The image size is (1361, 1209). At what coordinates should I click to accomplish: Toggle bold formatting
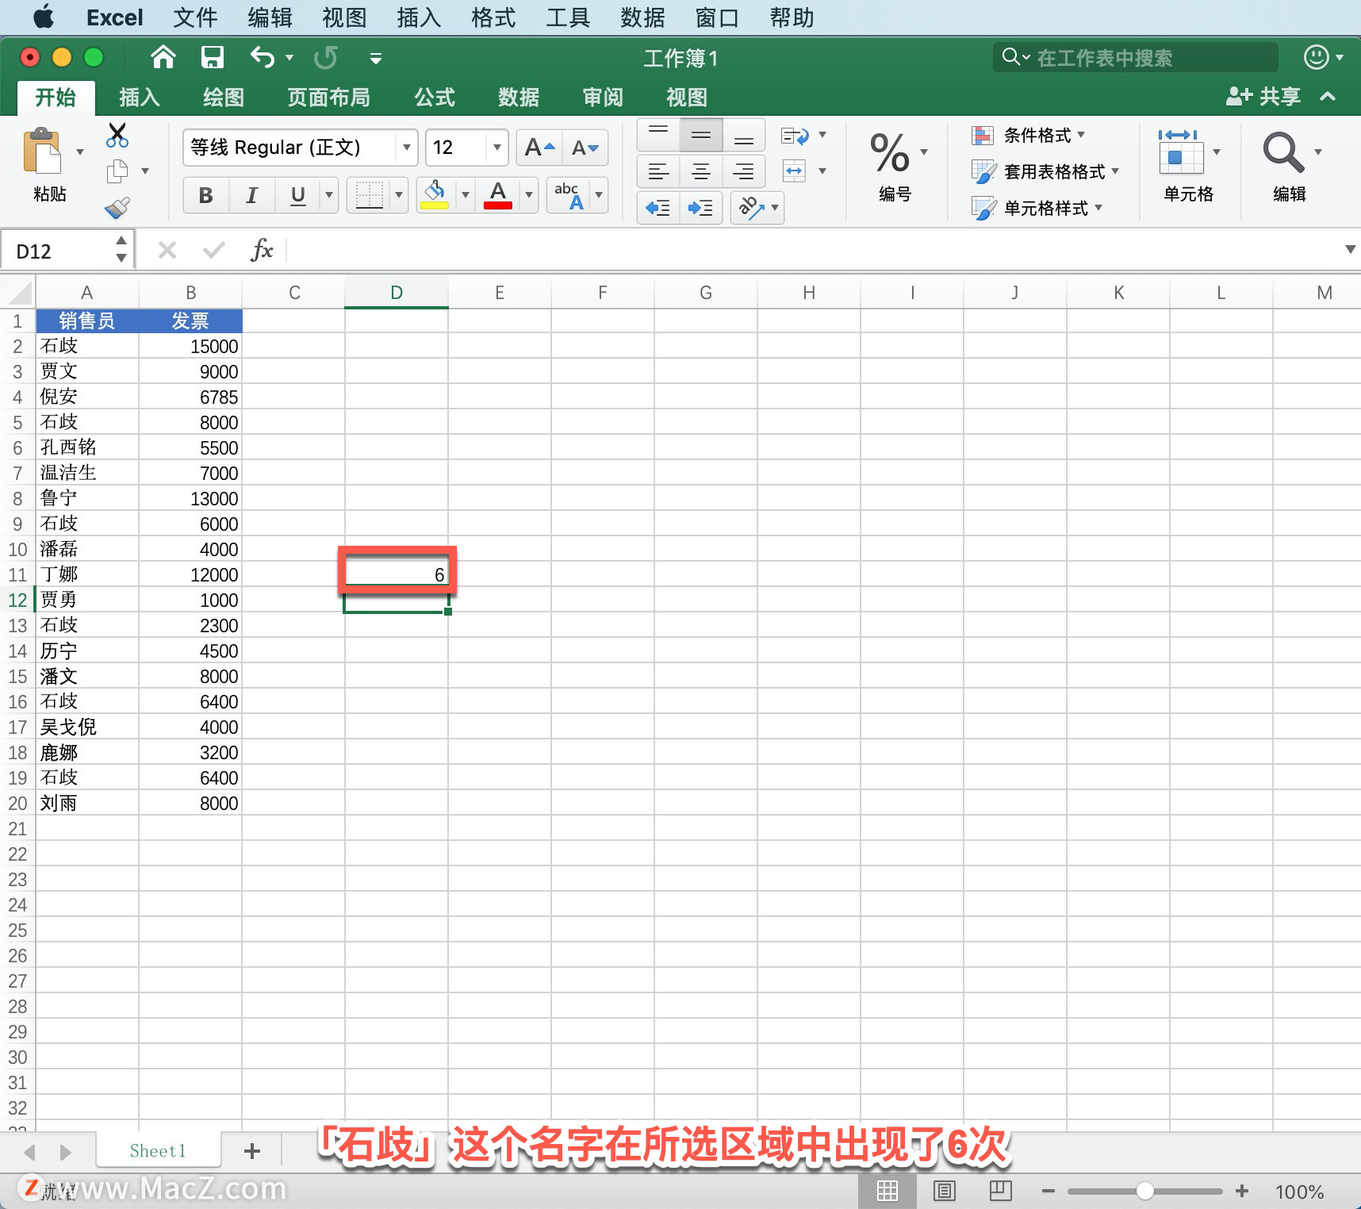[206, 195]
